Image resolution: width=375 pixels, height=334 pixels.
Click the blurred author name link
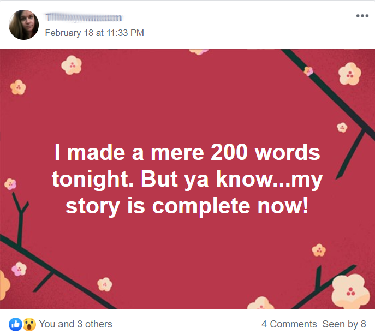[x=83, y=19]
